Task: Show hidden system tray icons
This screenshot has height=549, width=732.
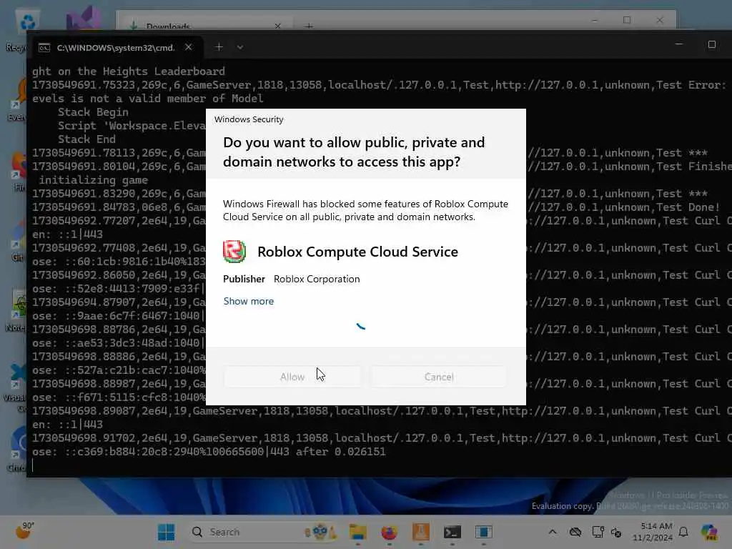Action: [x=553, y=532]
